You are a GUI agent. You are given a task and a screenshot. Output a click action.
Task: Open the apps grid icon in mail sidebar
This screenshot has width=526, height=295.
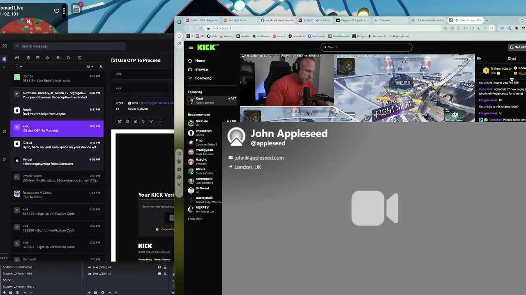4,46
